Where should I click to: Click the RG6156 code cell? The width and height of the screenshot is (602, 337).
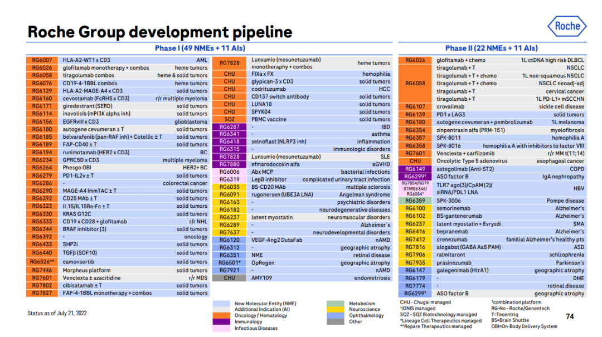42,121
